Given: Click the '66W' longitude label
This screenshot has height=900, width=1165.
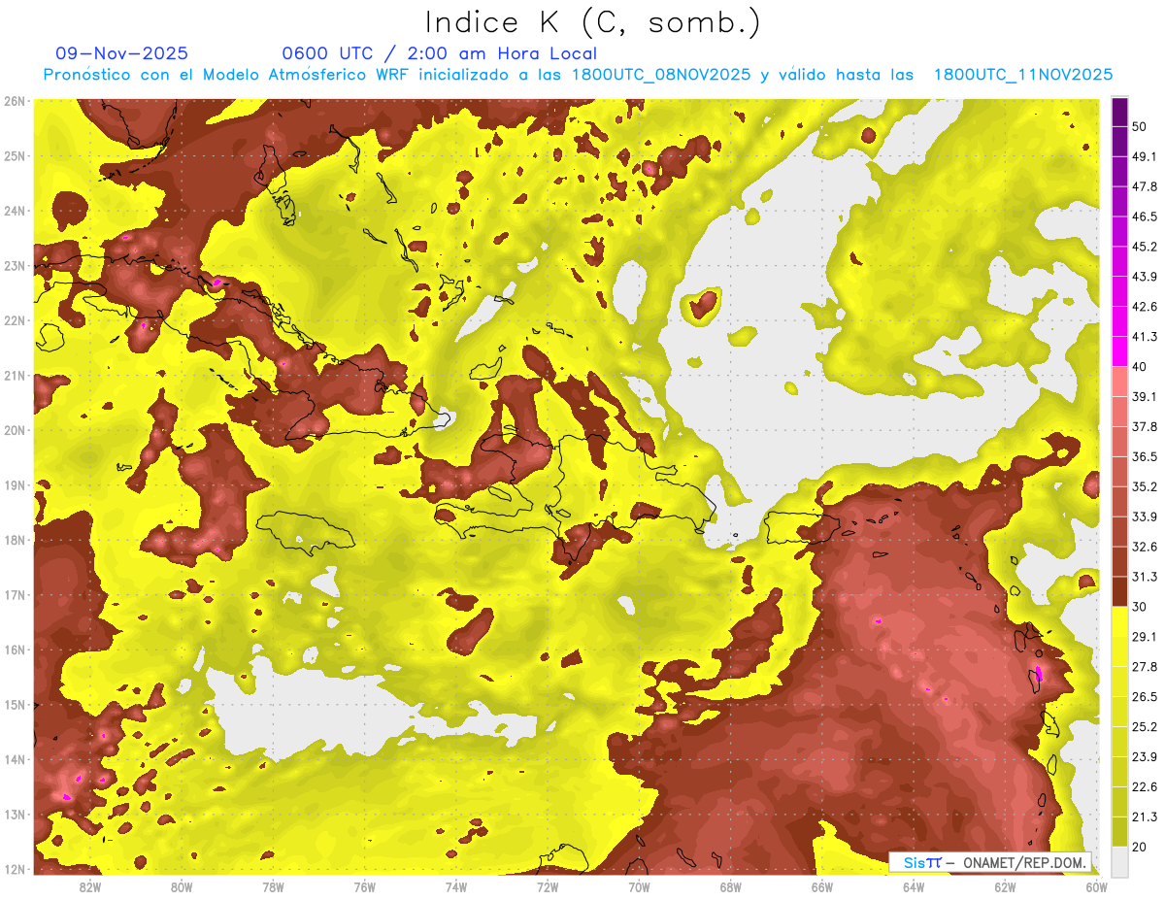Looking at the screenshot, I should pos(822,886).
